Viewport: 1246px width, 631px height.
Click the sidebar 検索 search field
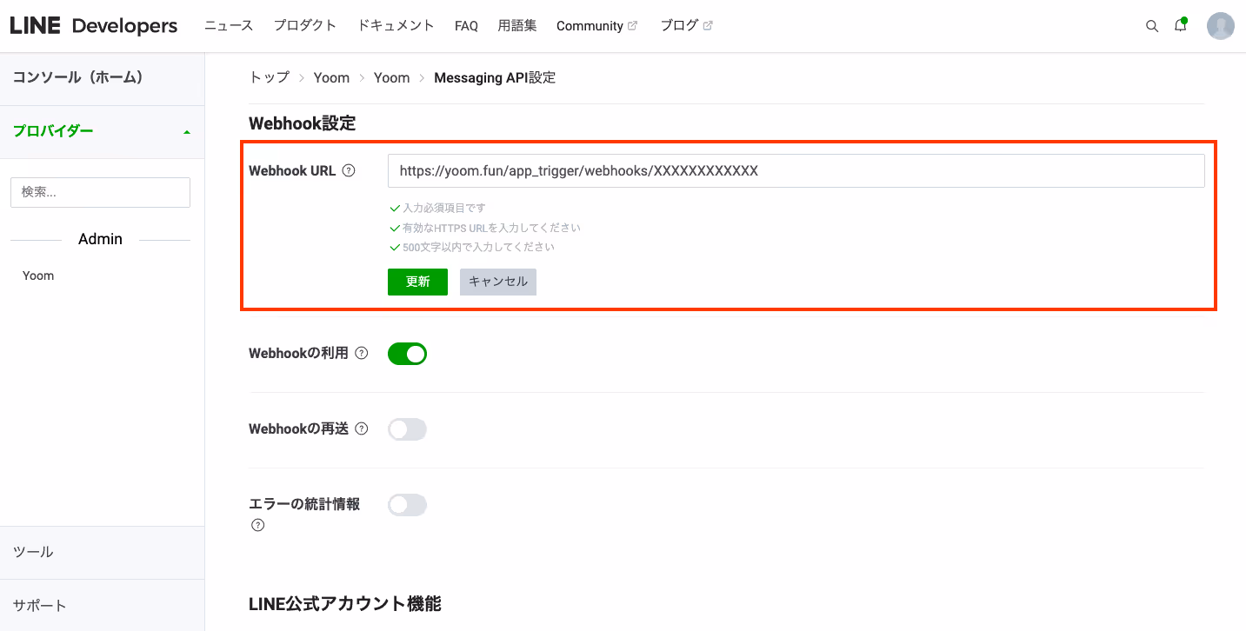(x=100, y=192)
